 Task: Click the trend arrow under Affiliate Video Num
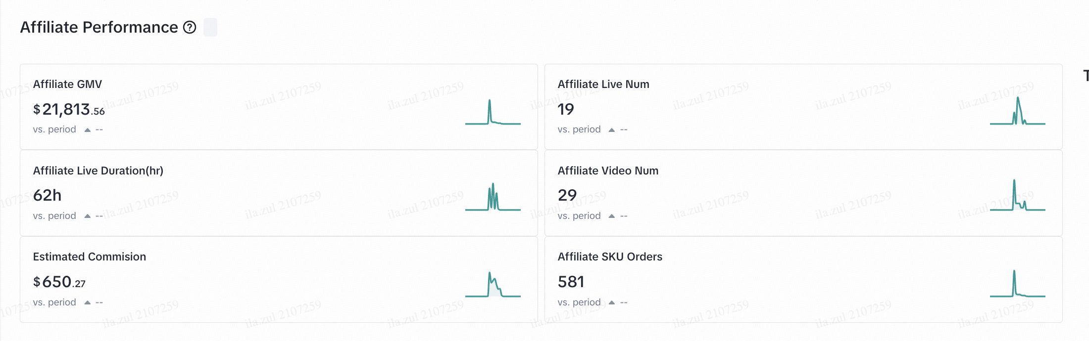(612, 216)
